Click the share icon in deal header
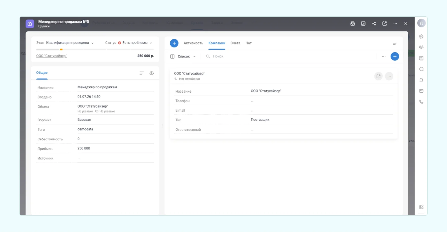Image resolution: width=447 pixels, height=232 pixels. point(374,23)
